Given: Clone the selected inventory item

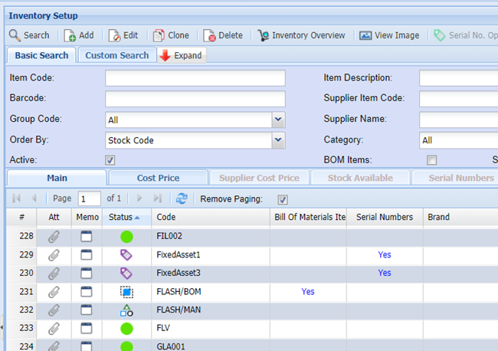Looking at the screenshot, I should tap(171, 35).
